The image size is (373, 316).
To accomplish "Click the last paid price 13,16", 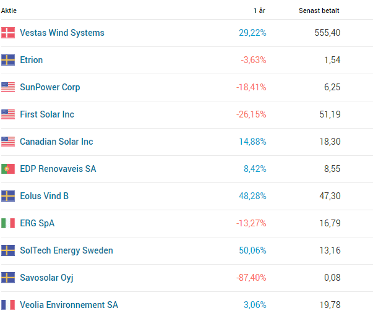I will (x=330, y=250).
